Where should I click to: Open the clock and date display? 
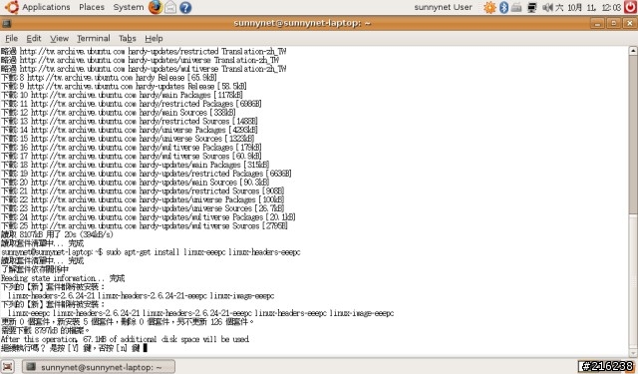pos(588,7)
